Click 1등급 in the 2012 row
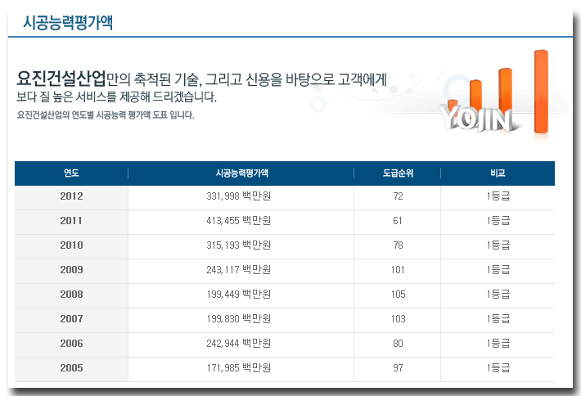The height and width of the screenshot is (396, 581). 498,196
